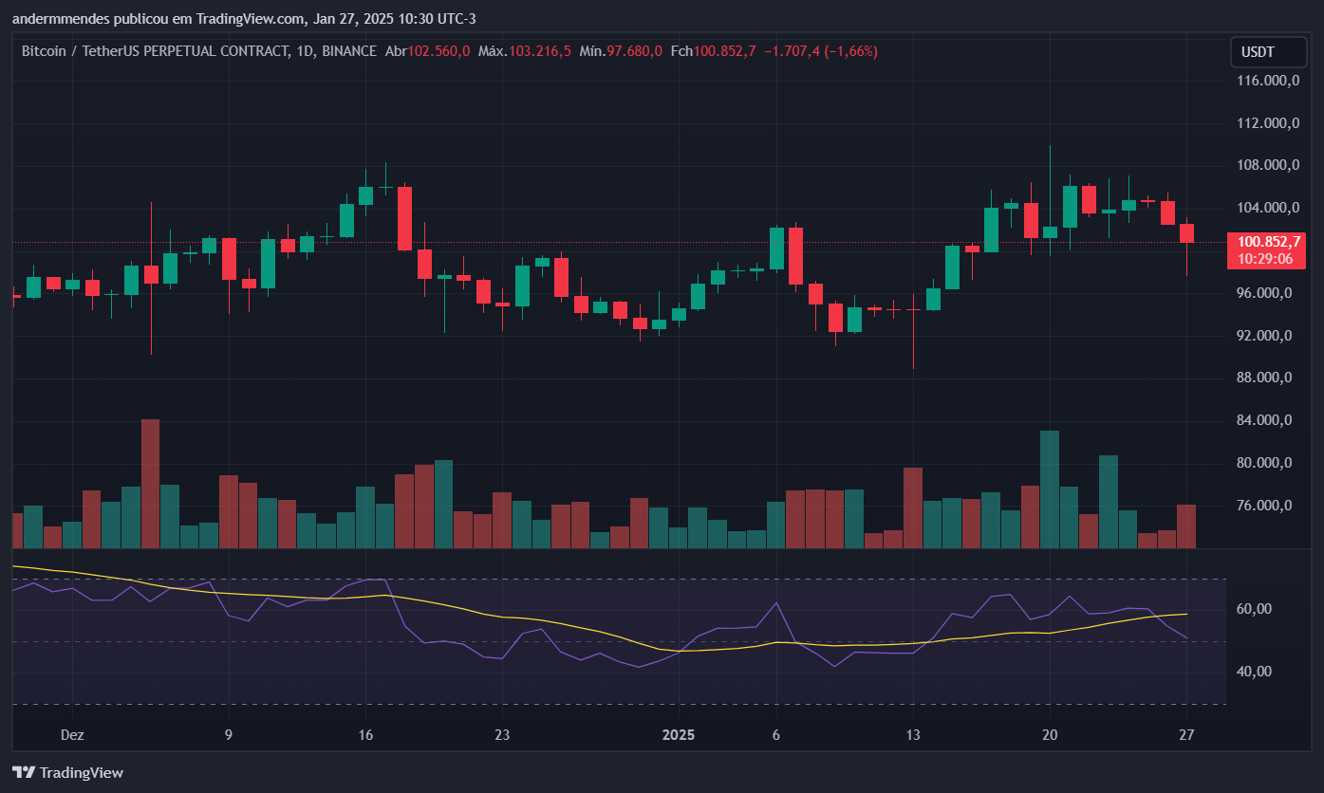
Task: Click the red current price label 100.852,7
Action: [1268, 242]
